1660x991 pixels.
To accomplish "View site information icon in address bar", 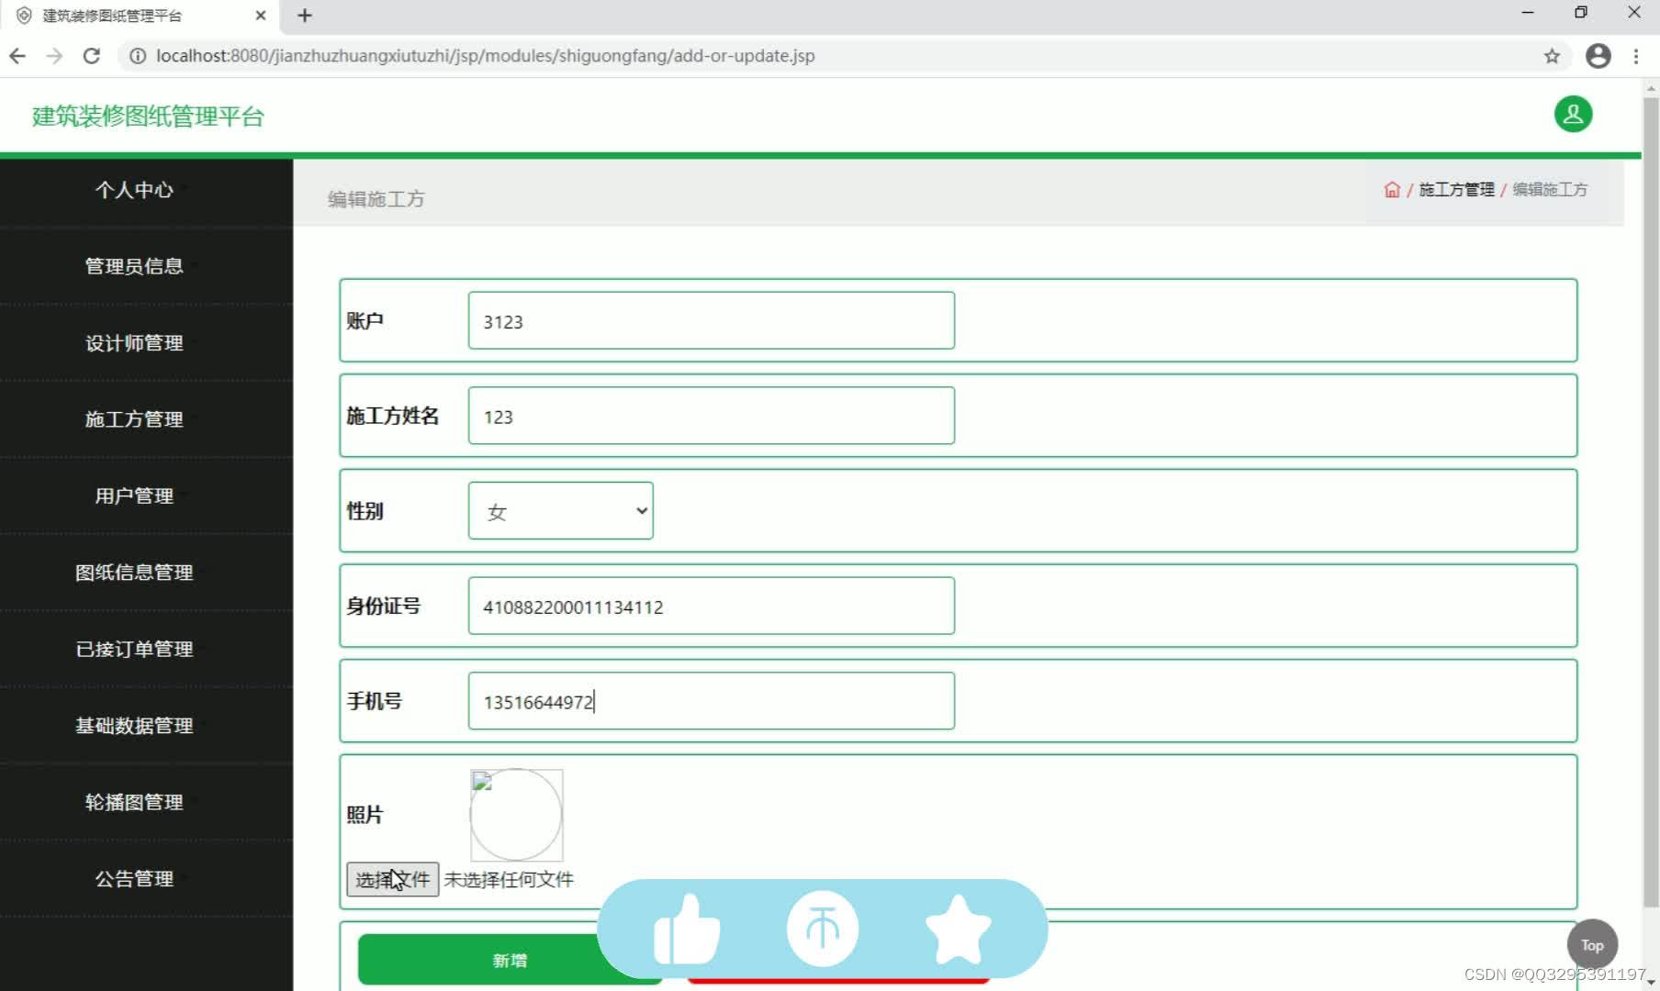I will tap(138, 56).
